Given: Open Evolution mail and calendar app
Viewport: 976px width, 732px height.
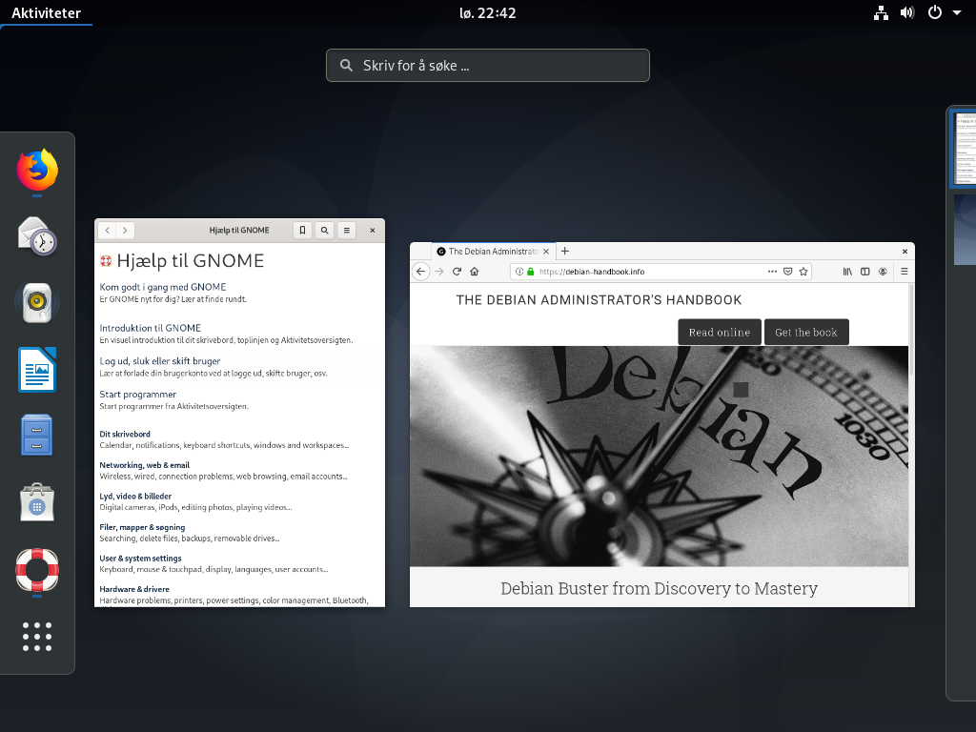Looking at the screenshot, I should (x=37, y=236).
